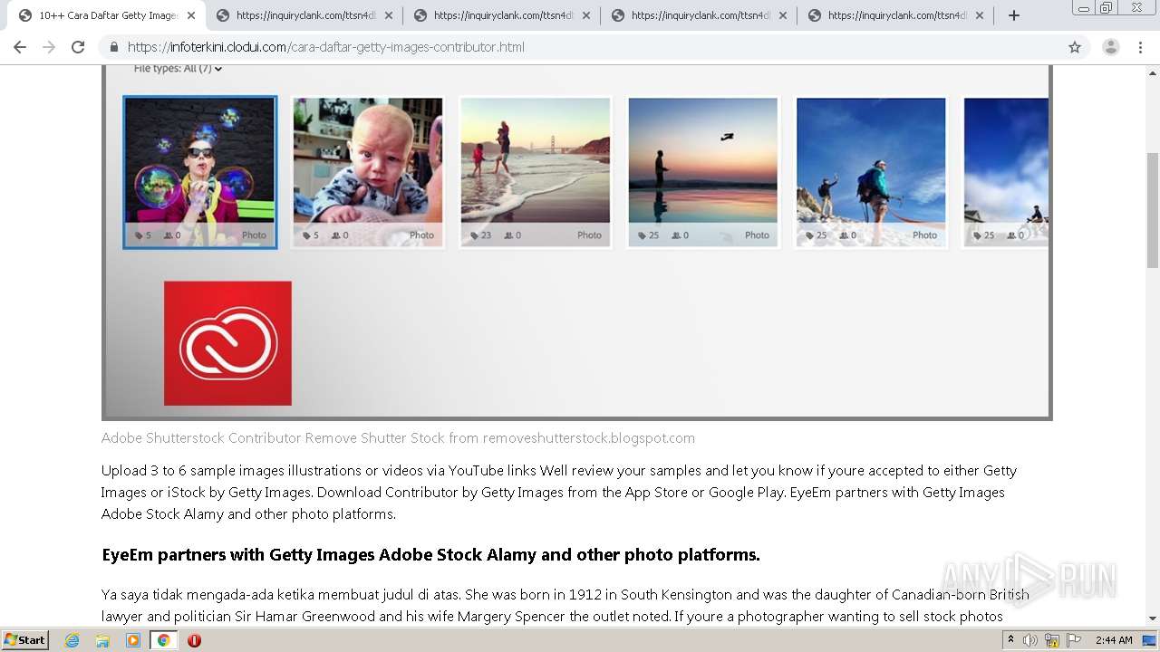Viewport: 1160px width, 652px height.
Task: Click the Photo label under snow hikers thumbnail
Action: click(x=924, y=235)
